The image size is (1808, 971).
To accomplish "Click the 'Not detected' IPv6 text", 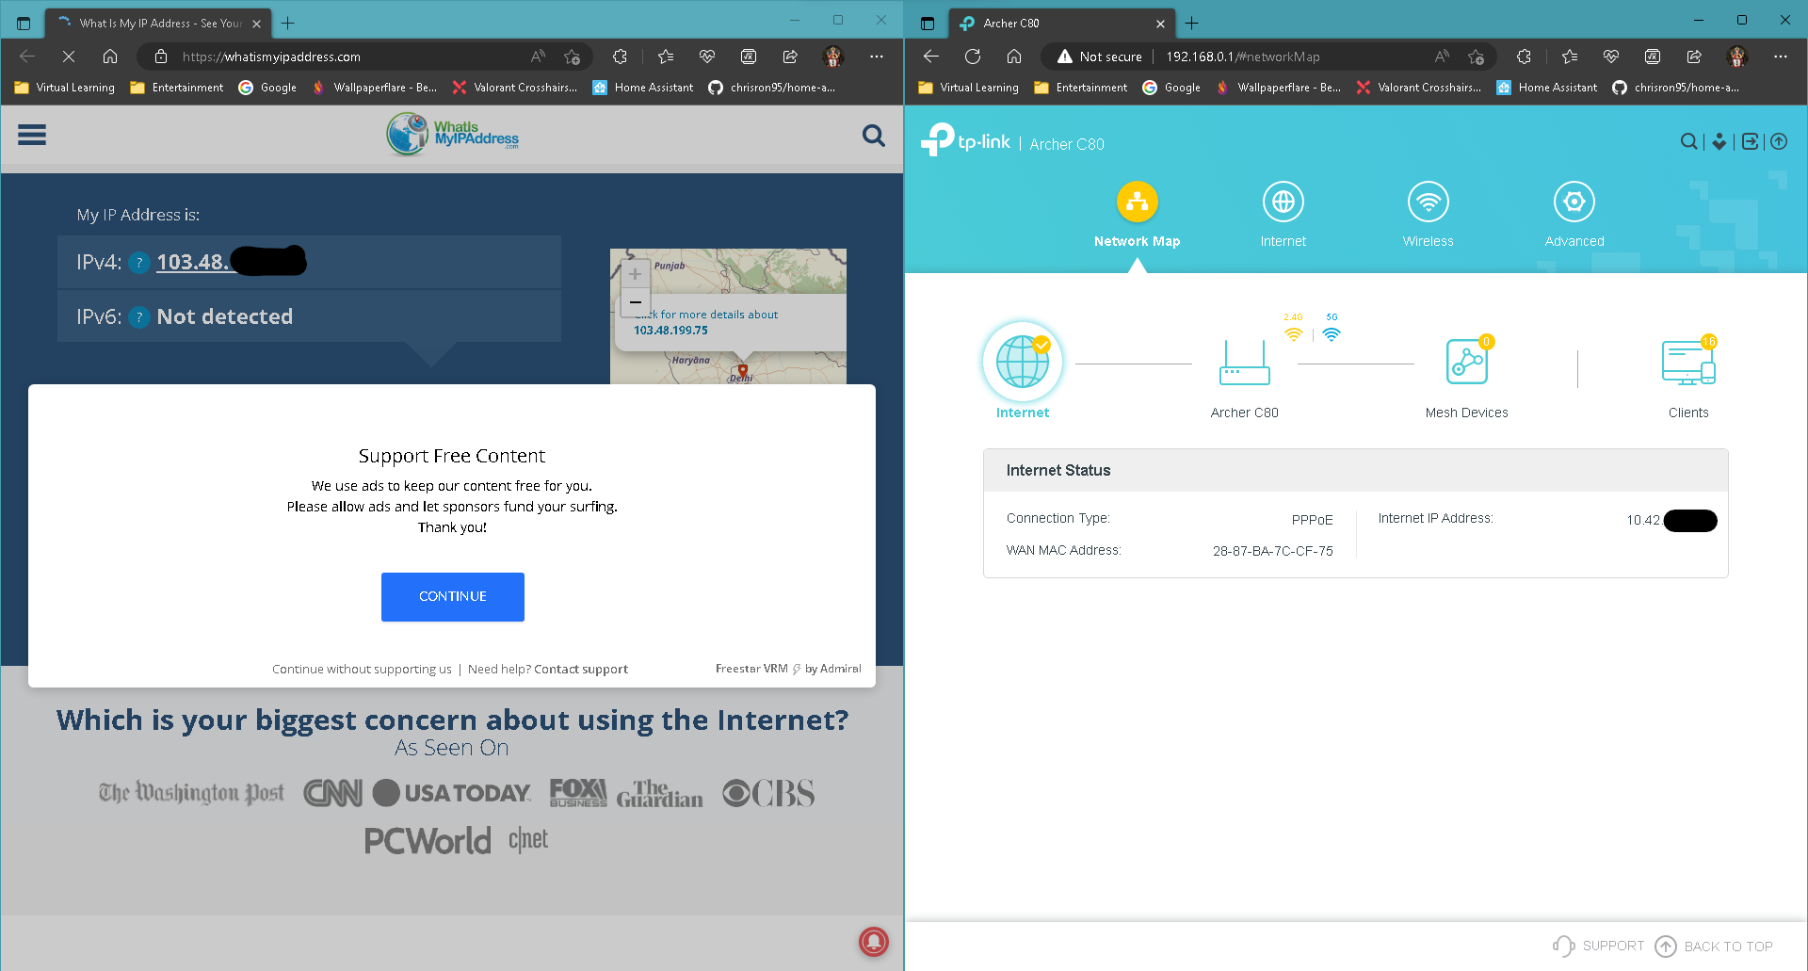I will pos(225,317).
